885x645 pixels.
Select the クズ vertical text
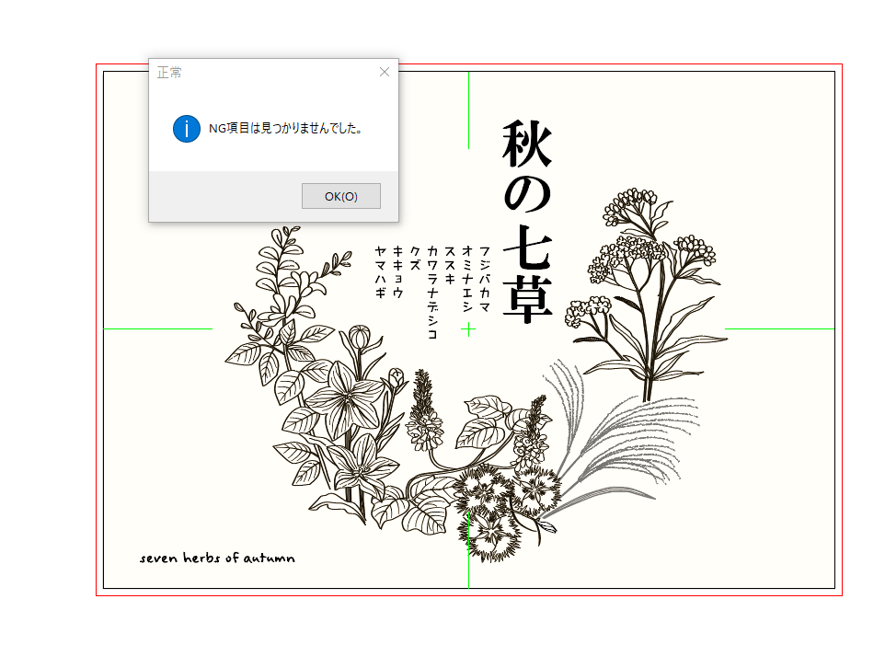pos(415,257)
